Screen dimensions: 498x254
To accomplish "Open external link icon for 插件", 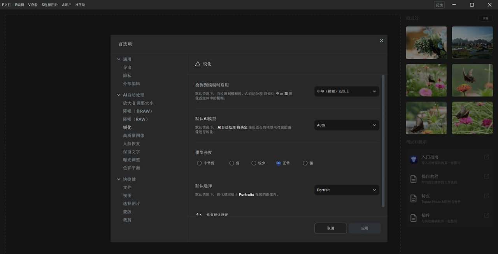I will (486, 215).
